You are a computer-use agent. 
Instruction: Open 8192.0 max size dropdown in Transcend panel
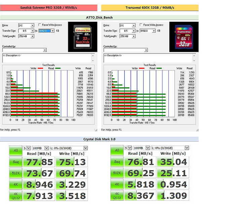[154, 31]
